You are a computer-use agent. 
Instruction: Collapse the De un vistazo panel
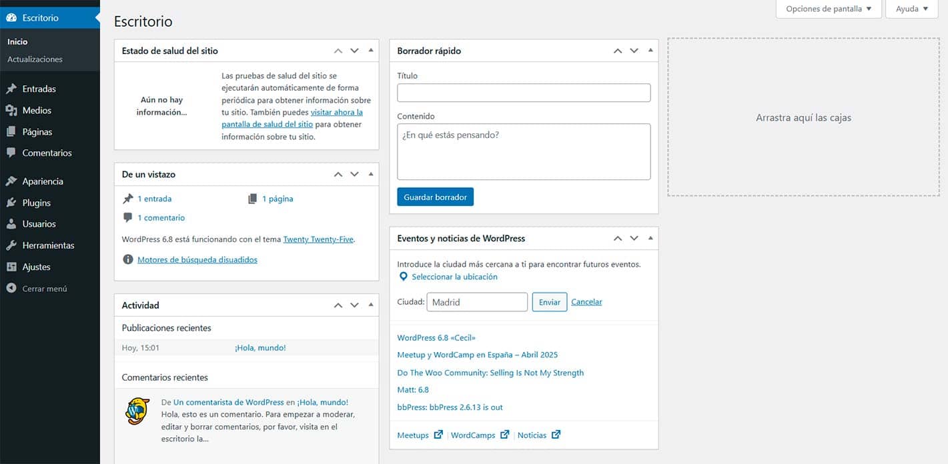point(371,175)
